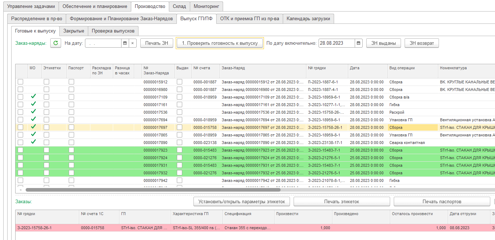
Task: Click the По дату включительно date field
Action: point(336,43)
